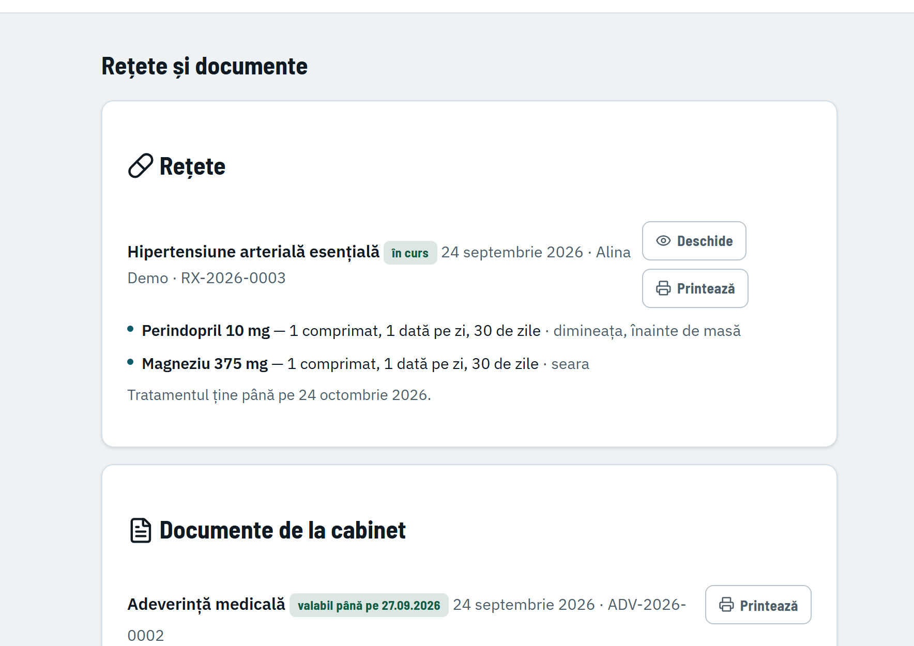Click the pill icon beside Rețete
The image size is (914, 646).
tap(141, 166)
